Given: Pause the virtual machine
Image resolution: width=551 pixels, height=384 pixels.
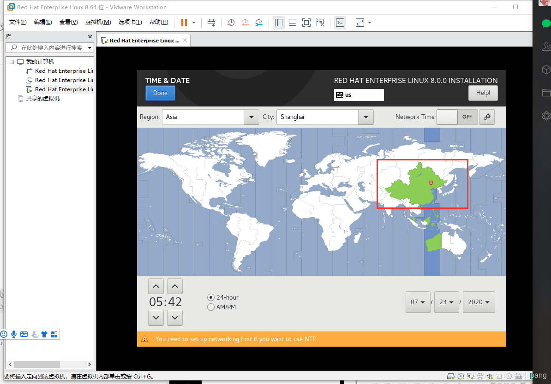Looking at the screenshot, I should pyautogui.click(x=184, y=23).
